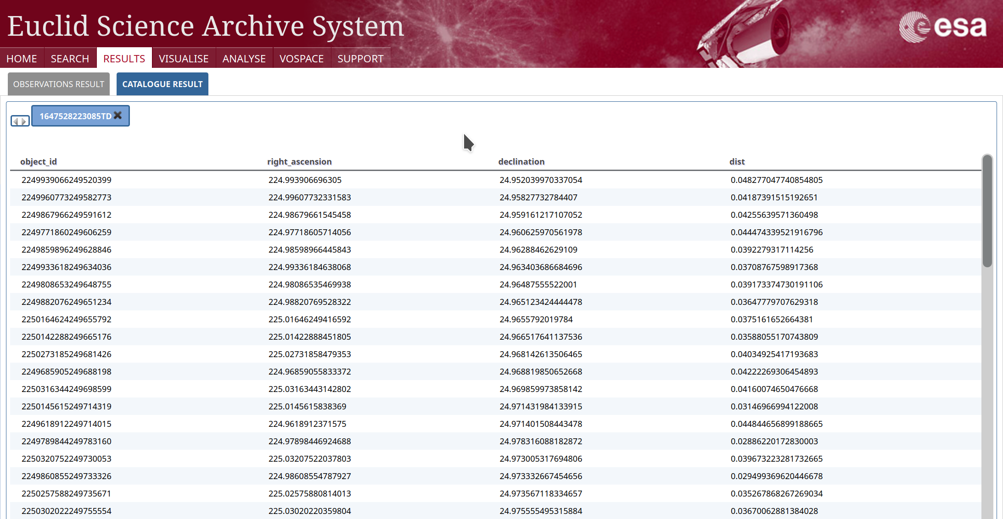The height and width of the screenshot is (519, 1003).
Task: Click dist value 0.04255639571360498
Action: 774,215
